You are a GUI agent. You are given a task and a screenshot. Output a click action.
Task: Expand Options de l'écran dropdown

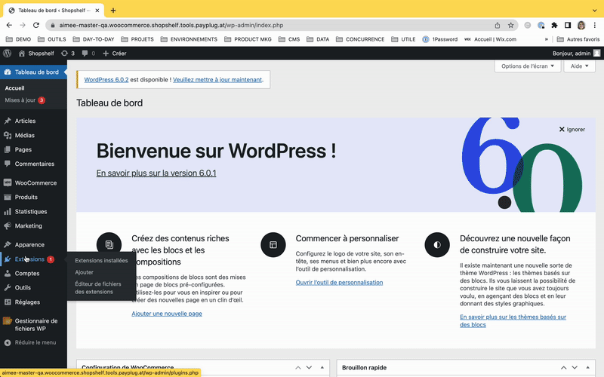527,66
